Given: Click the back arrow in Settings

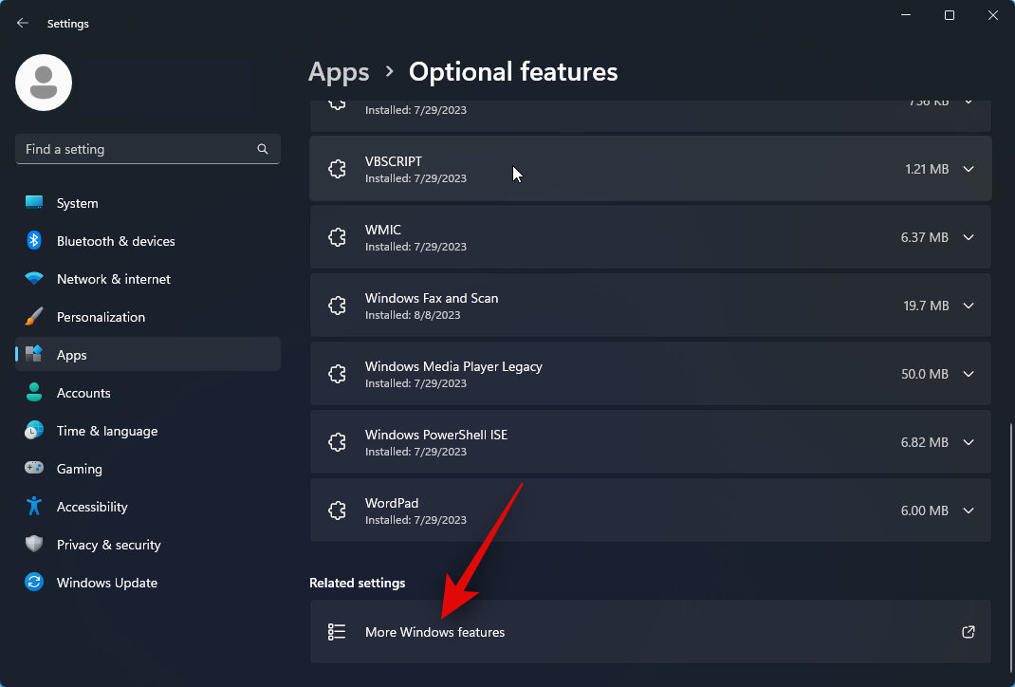Looking at the screenshot, I should coord(23,23).
